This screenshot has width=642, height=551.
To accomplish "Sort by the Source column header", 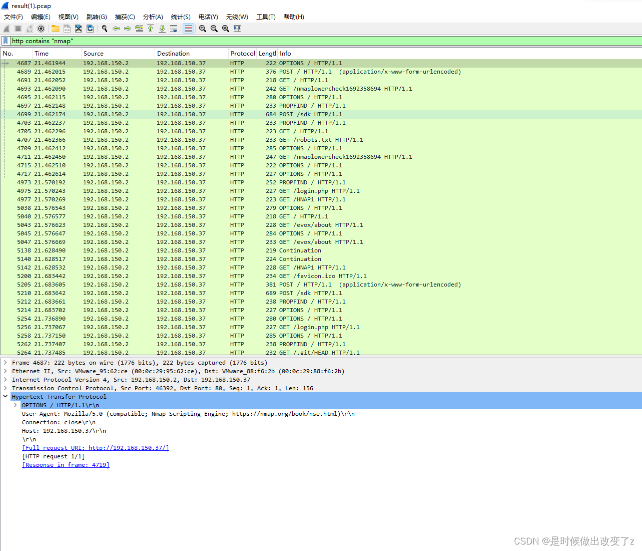I will click(118, 54).
